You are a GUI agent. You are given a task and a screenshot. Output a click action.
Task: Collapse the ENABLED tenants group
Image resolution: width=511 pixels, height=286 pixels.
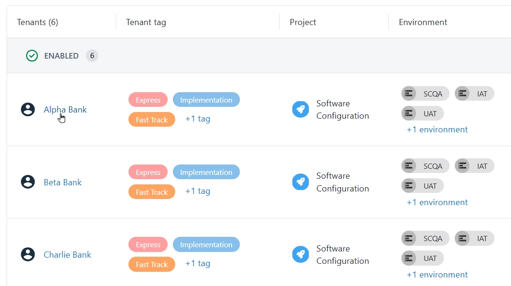[61, 56]
